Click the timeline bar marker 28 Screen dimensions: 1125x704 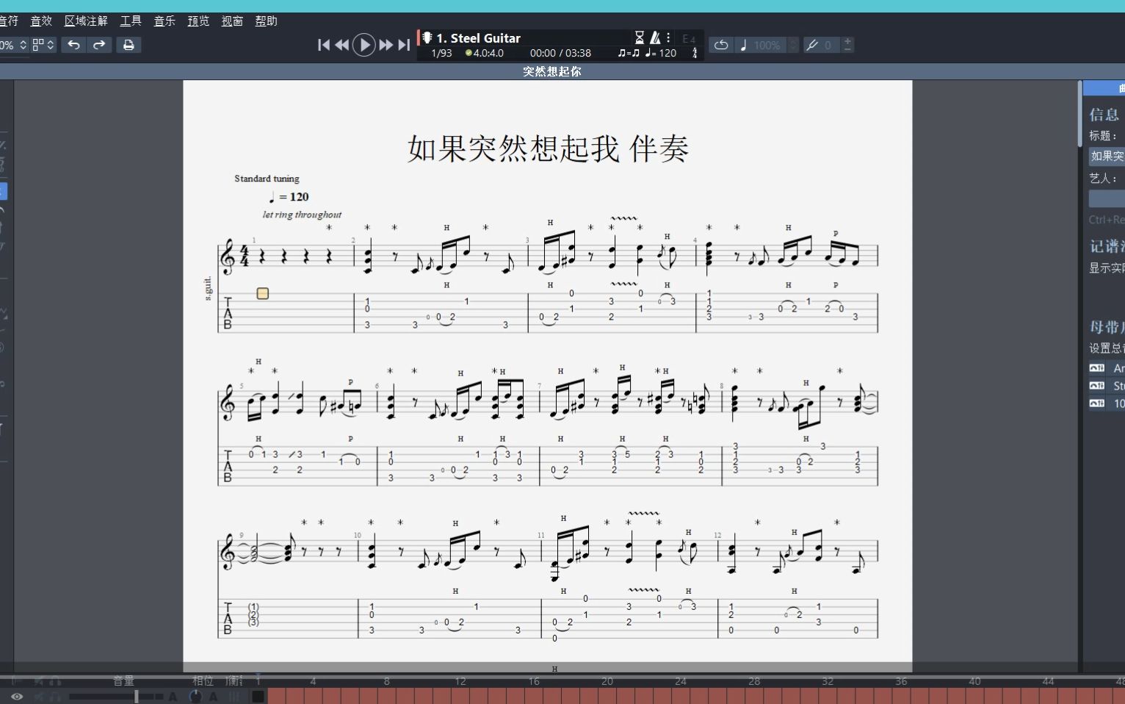pyautogui.click(x=754, y=681)
